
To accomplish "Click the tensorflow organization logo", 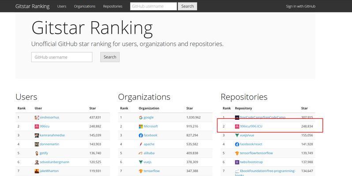I will (141, 171).
